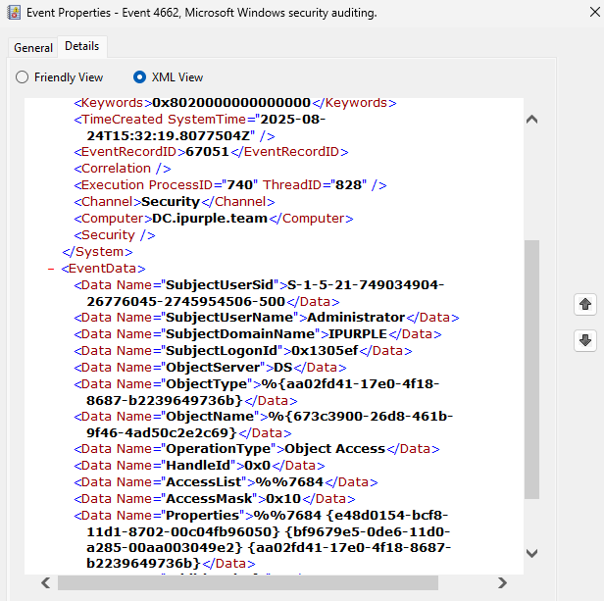Switch to the General tab
The height and width of the screenshot is (601, 604).
(33, 48)
